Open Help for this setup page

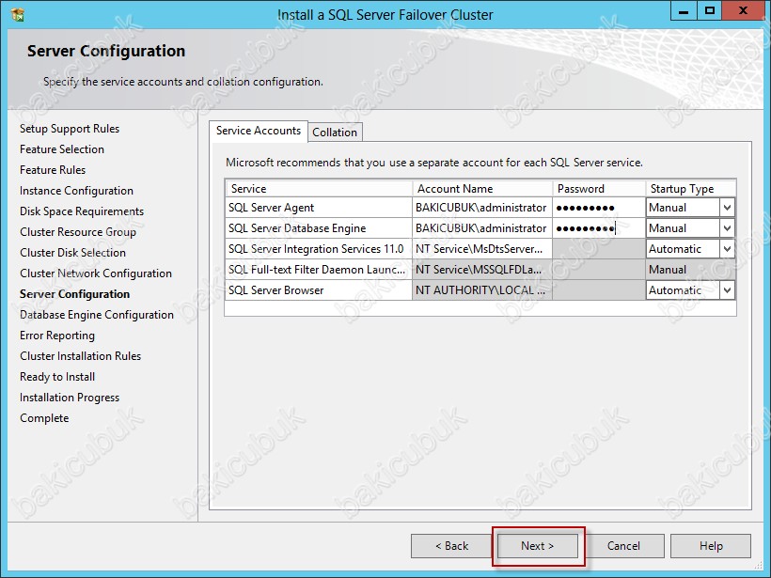click(711, 546)
